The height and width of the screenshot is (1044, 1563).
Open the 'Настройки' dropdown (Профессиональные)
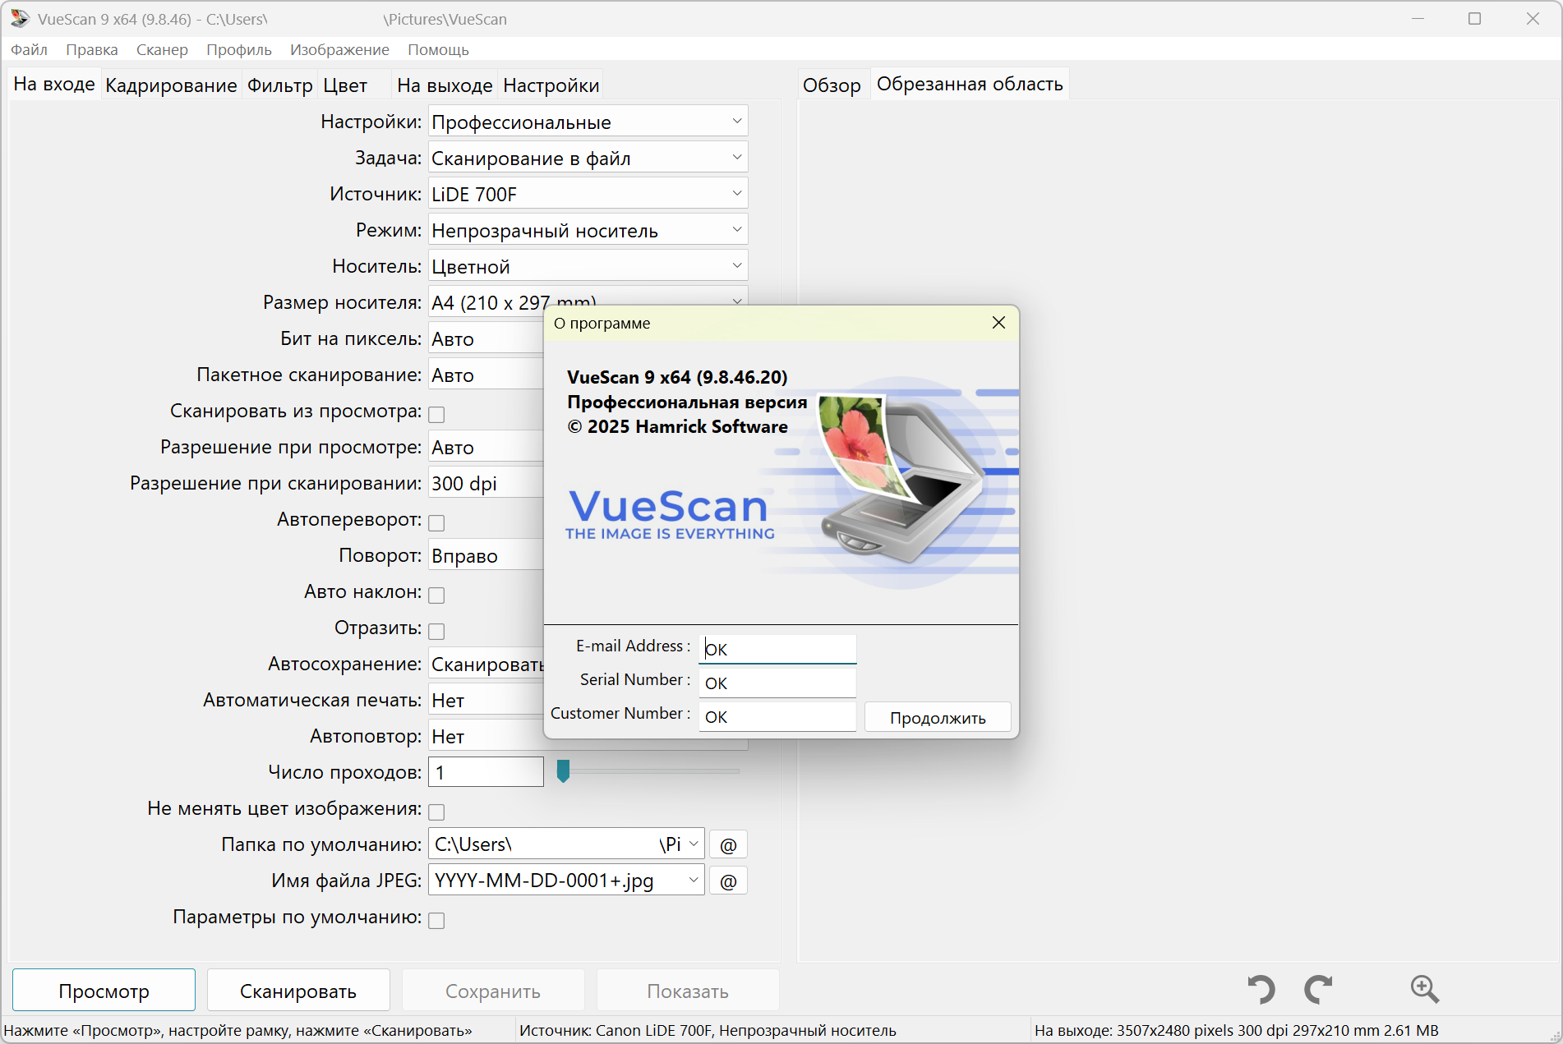click(x=588, y=122)
